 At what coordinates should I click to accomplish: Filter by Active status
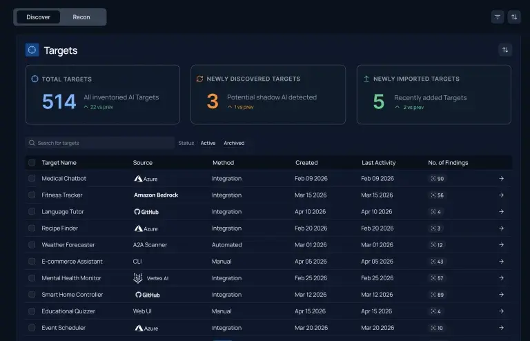(208, 143)
